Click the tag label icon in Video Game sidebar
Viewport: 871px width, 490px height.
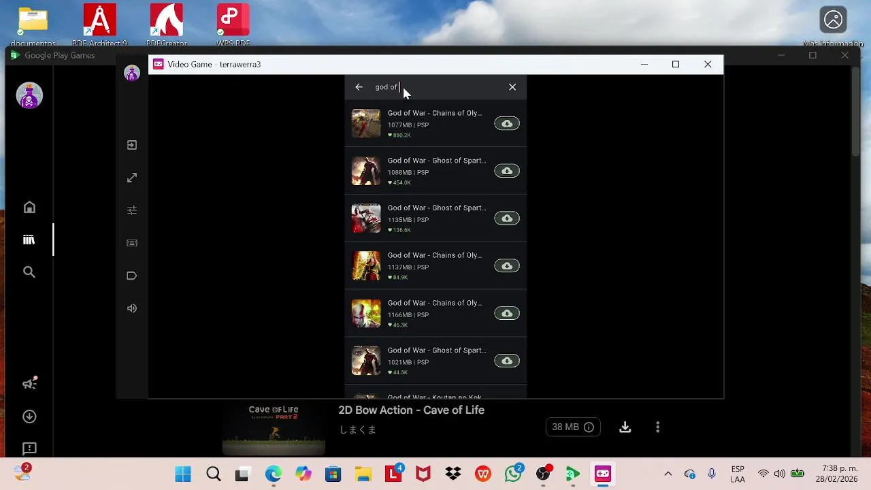coord(132,276)
